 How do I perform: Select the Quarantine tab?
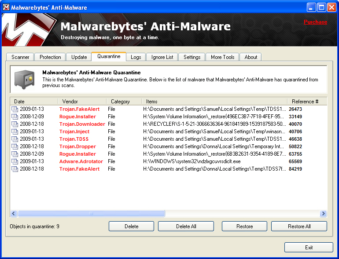click(x=109, y=56)
